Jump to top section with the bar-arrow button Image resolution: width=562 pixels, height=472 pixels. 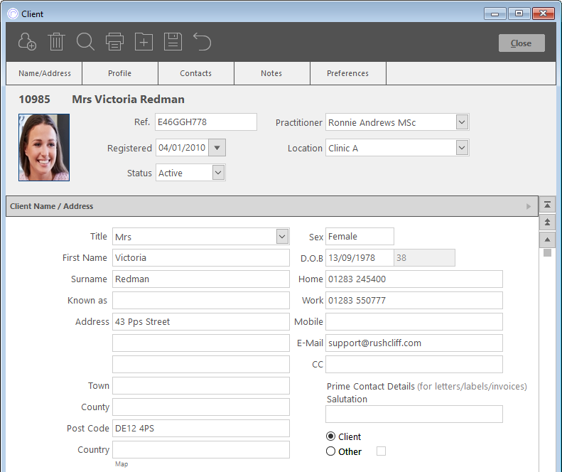547,205
